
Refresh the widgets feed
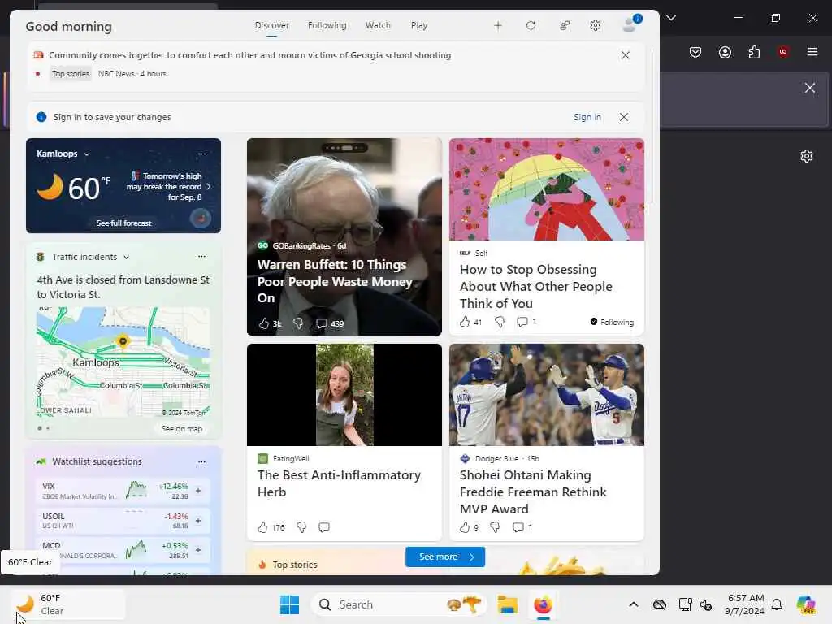coord(531,25)
